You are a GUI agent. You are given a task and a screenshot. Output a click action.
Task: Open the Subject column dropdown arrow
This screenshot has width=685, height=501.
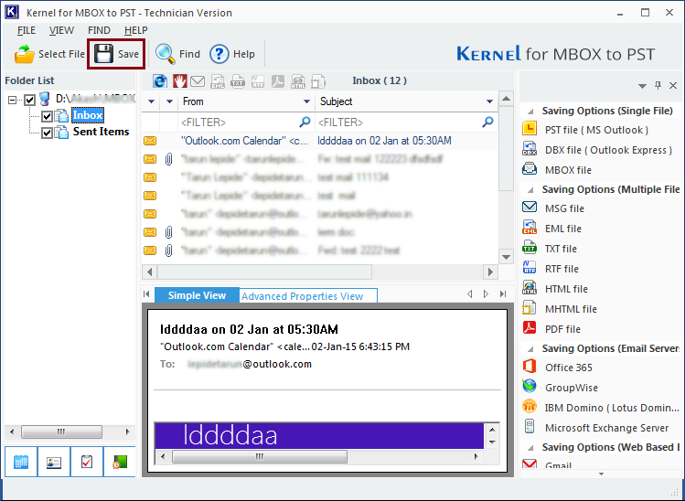[x=489, y=101]
